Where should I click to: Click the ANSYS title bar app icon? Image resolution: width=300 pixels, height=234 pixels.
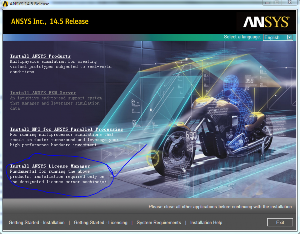5,4
